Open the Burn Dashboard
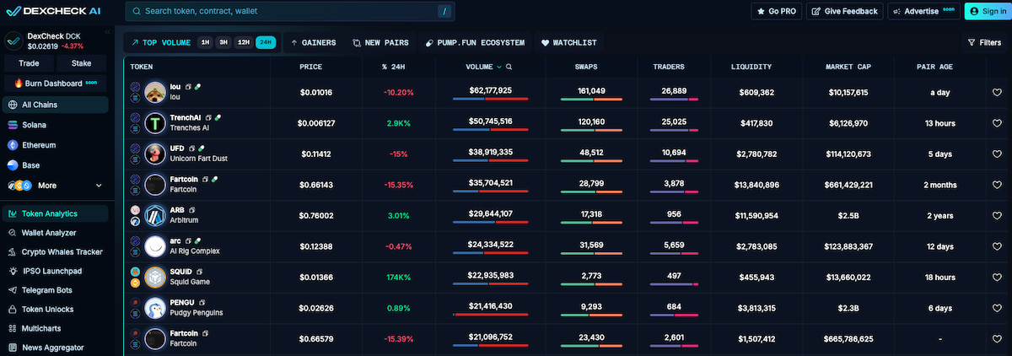Screen dimensions: 1012x356 56,84
